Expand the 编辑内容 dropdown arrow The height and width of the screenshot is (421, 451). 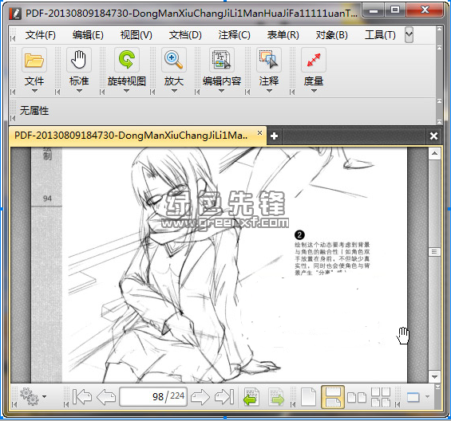click(221, 91)
